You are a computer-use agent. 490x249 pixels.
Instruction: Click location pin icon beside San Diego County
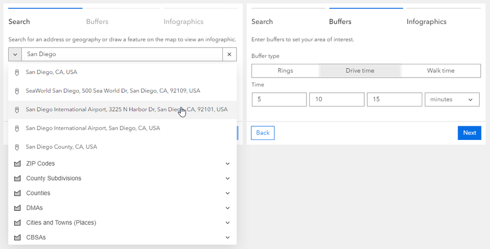click(x=17, y=147)
